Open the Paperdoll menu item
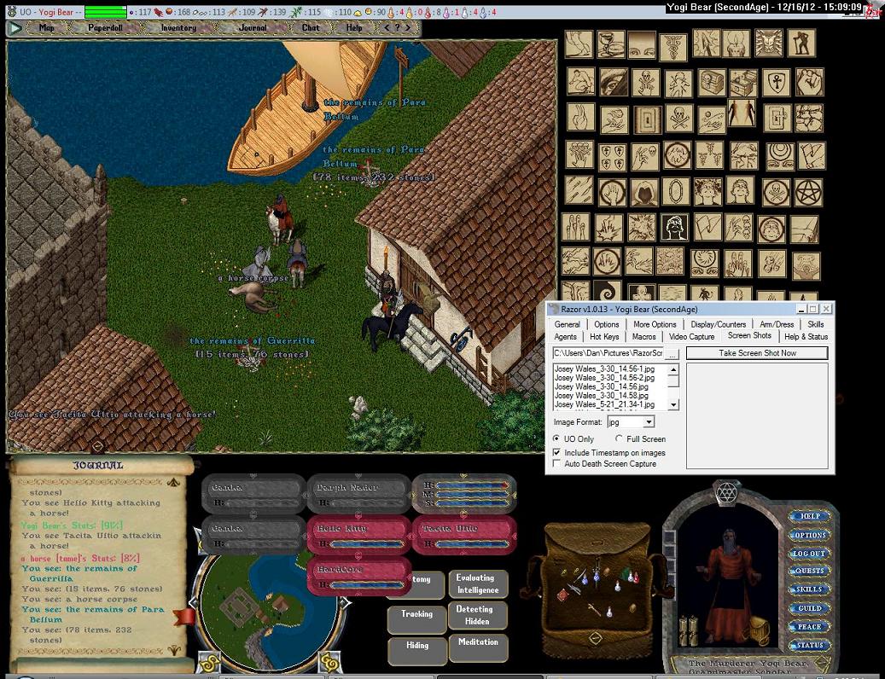The image size is (885, 679). (105, 27)
